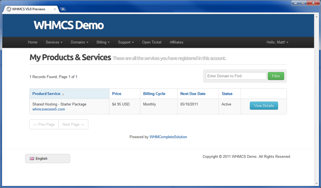Screen dimensions: 321x188
Task: Sort table by Status column
Action: point(227,94)
